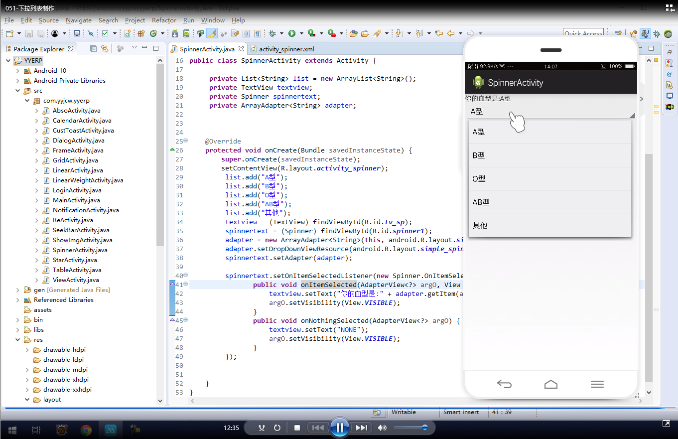This screenshot has height=439, width=678.
Task: Select the SpinnerActivity.java editor tab
Action: tap(207, 49)
